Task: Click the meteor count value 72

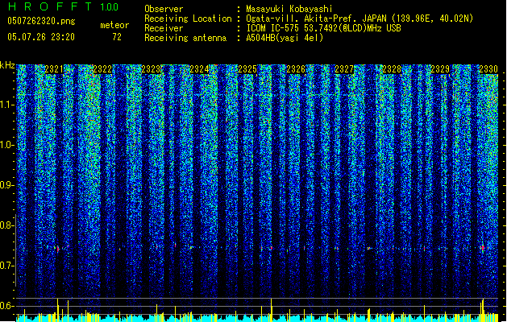Action: [x=117, y=37]
